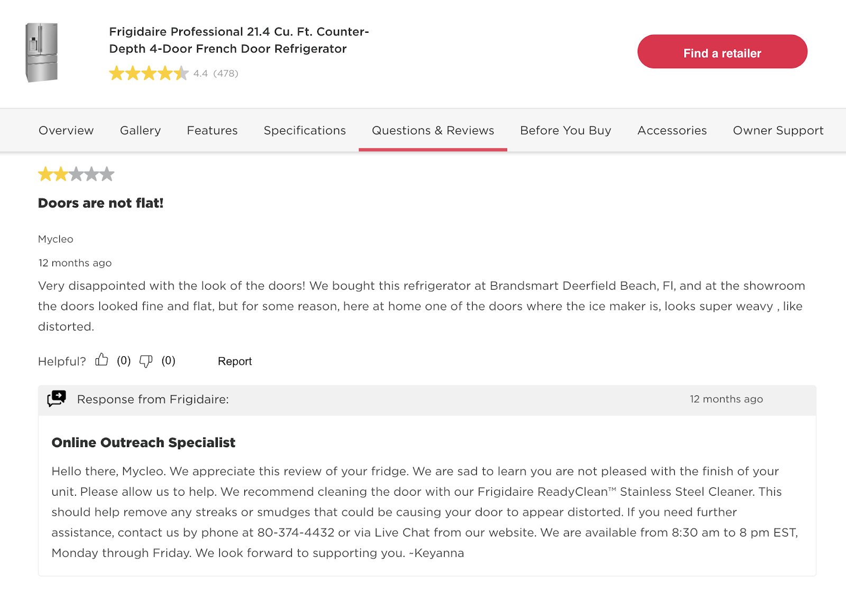
Task: Click the reviewer name Mycleo
Action: 56,239
